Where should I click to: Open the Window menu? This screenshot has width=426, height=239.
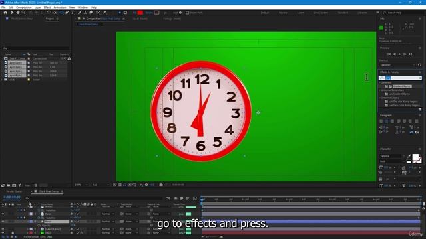point(83,7)
